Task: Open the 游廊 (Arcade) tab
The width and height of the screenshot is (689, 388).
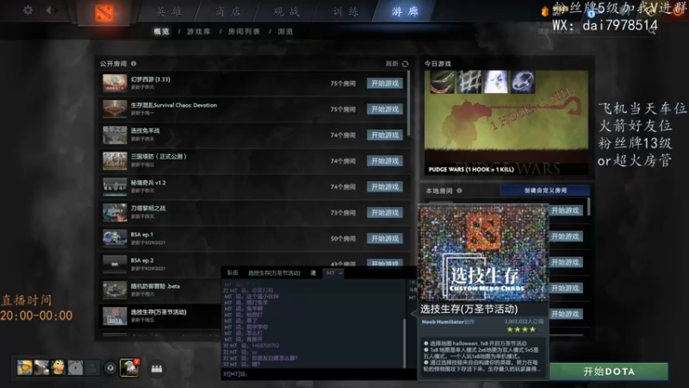Action: (x=405, y=11)
